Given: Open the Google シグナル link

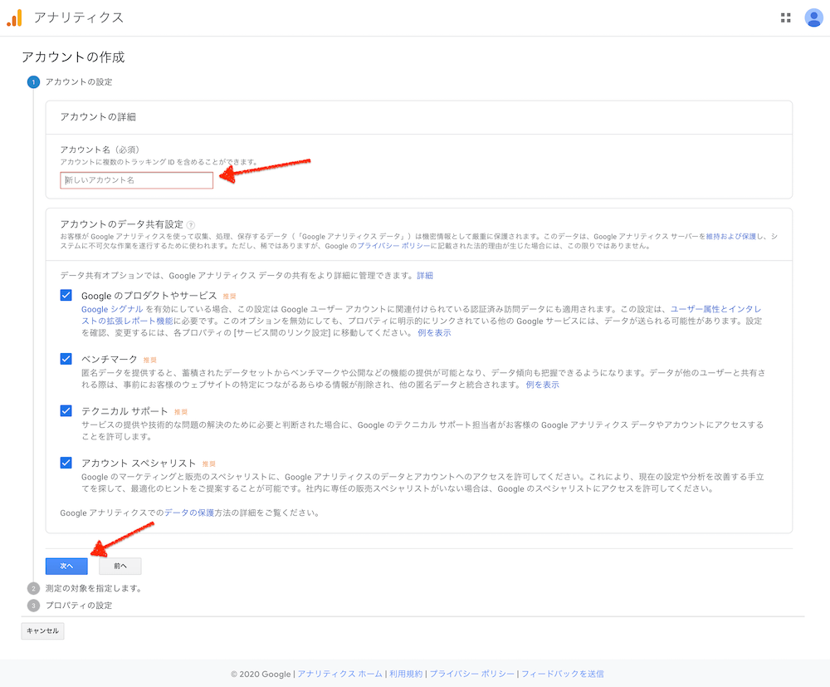Looking at the screenshot, I should tap(112, 309).
